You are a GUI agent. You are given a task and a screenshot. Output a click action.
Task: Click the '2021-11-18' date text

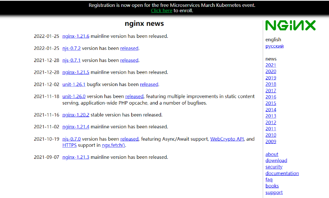tap(47, 96)
